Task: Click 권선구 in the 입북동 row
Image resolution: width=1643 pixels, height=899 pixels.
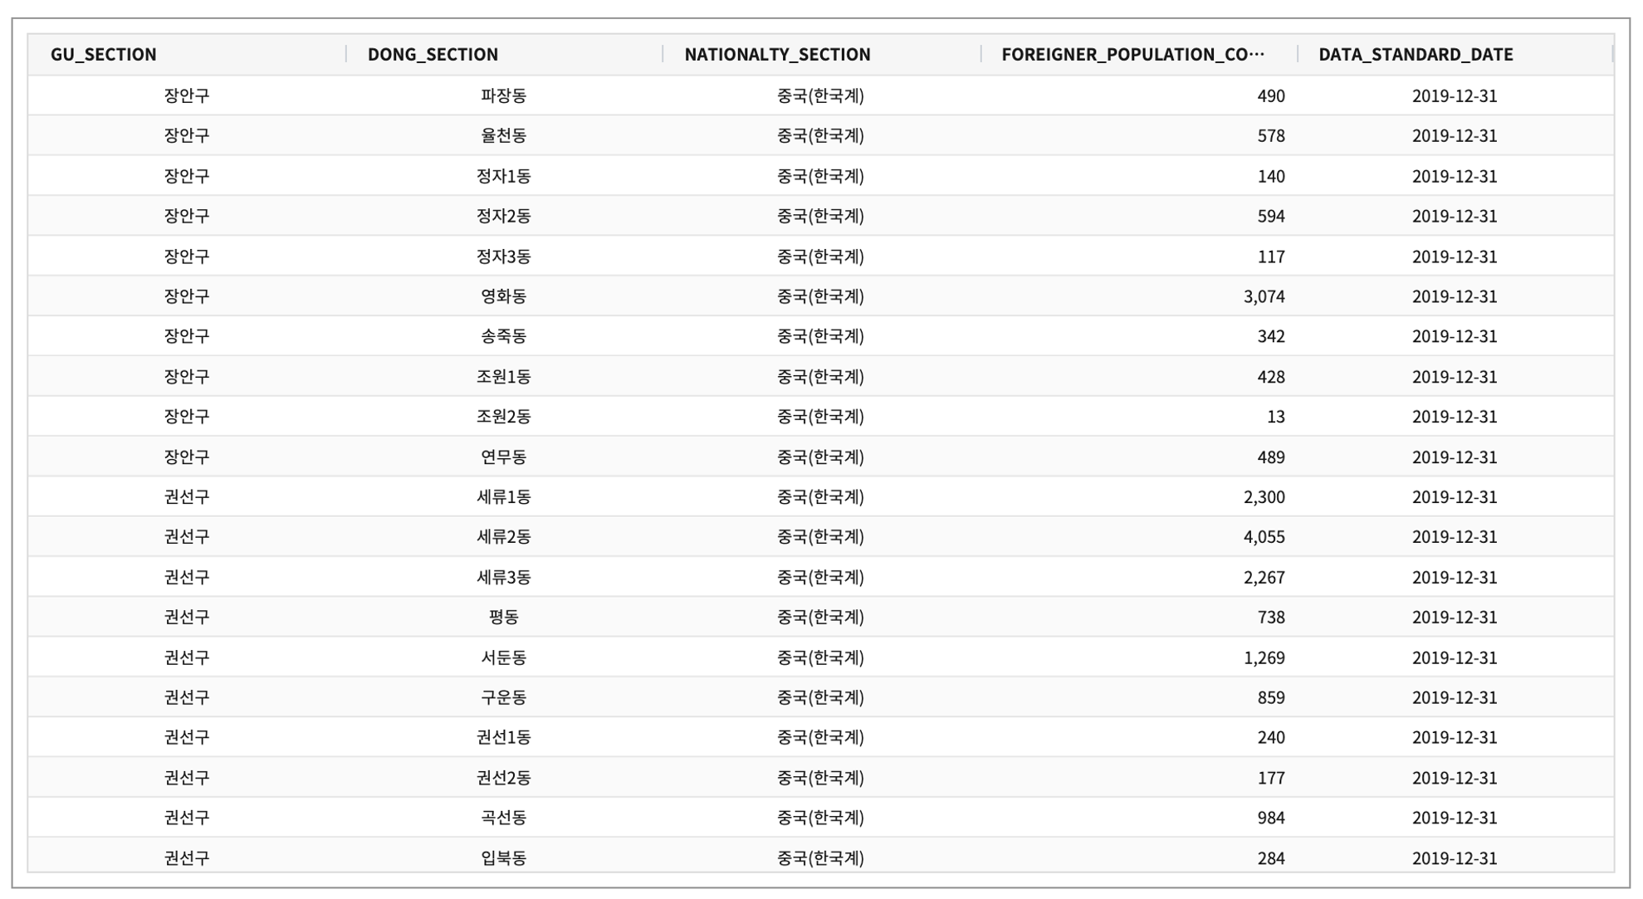Action: click(187, 857)
